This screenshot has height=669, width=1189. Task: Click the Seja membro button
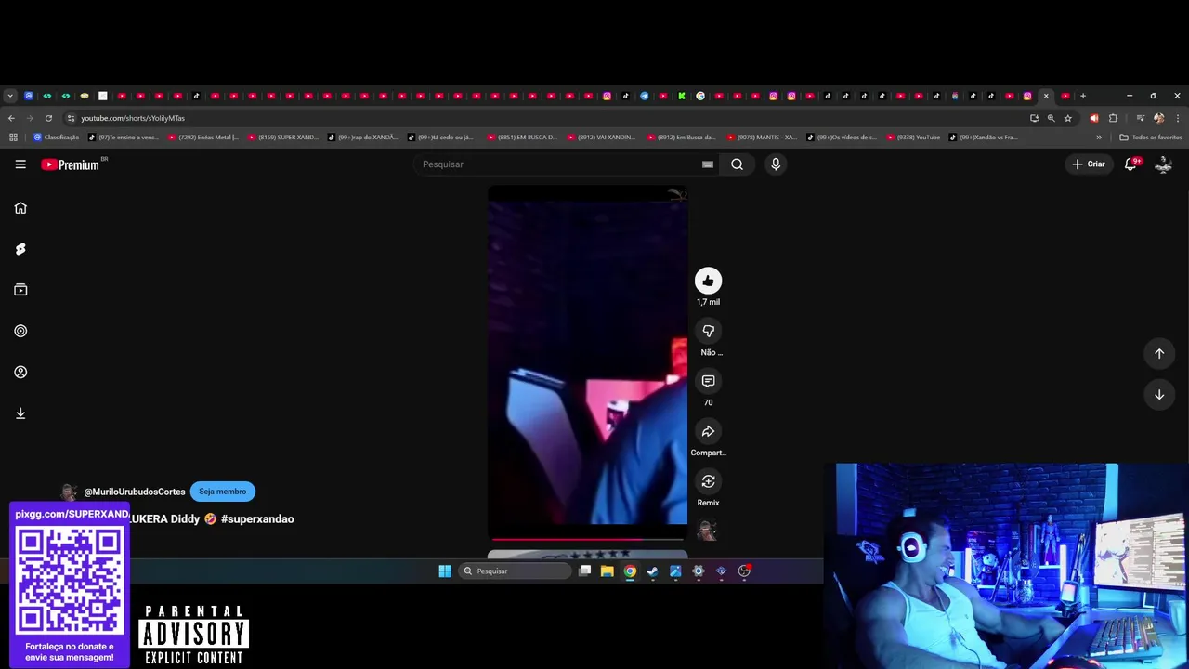[x=222, y=492]
